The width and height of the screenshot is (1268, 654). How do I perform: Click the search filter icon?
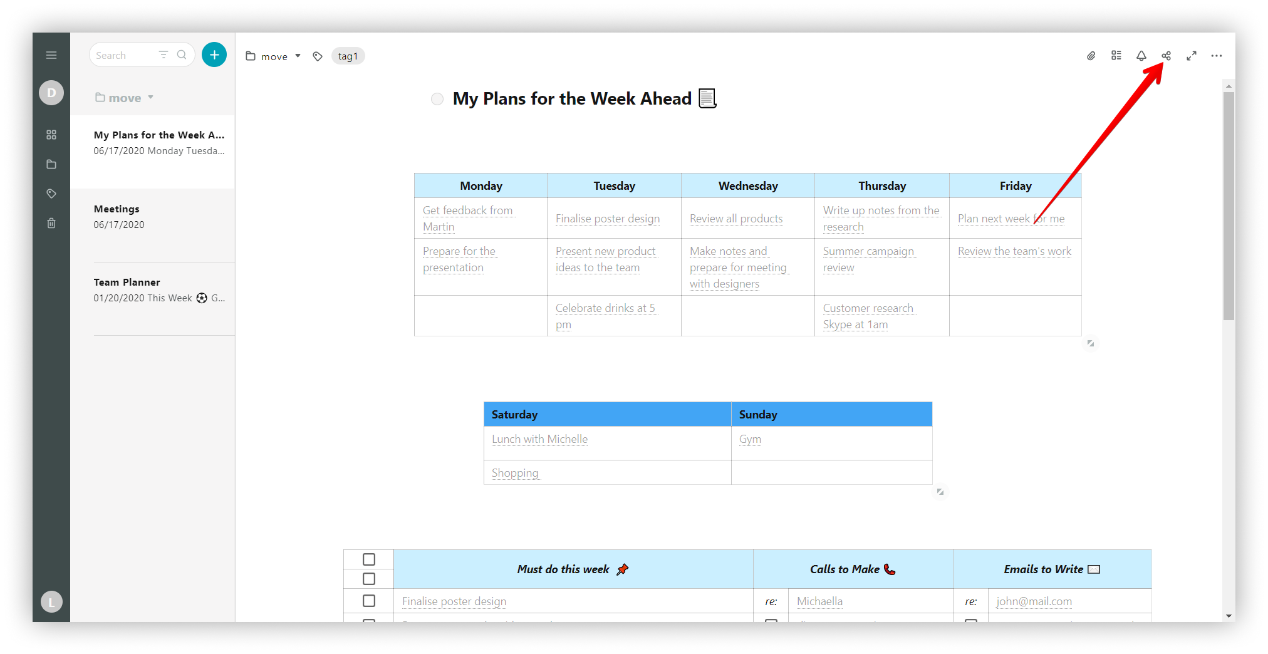(164, 55)
